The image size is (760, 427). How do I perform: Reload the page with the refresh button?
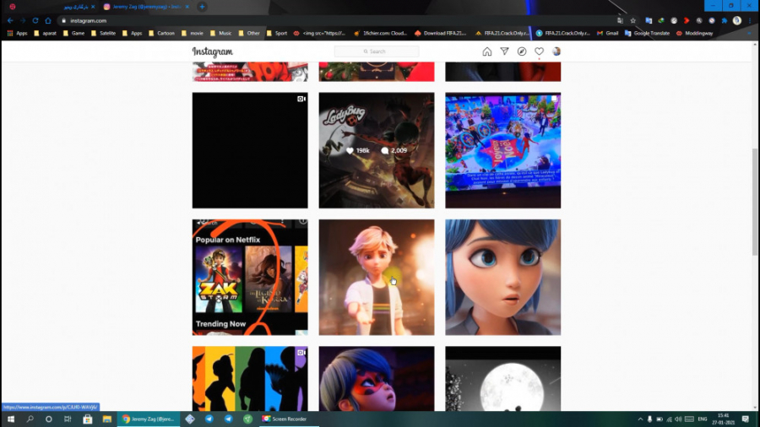[35, 20]
